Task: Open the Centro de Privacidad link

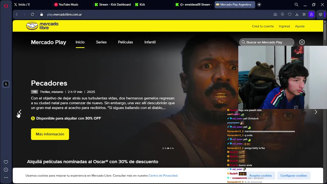Action: pyautogui.click(x=163, y=176)
